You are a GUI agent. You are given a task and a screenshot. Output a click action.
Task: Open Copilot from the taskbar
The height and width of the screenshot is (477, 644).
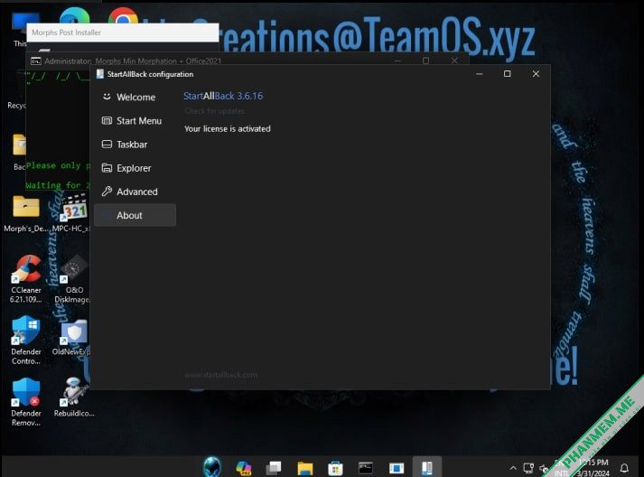[244, 468]
